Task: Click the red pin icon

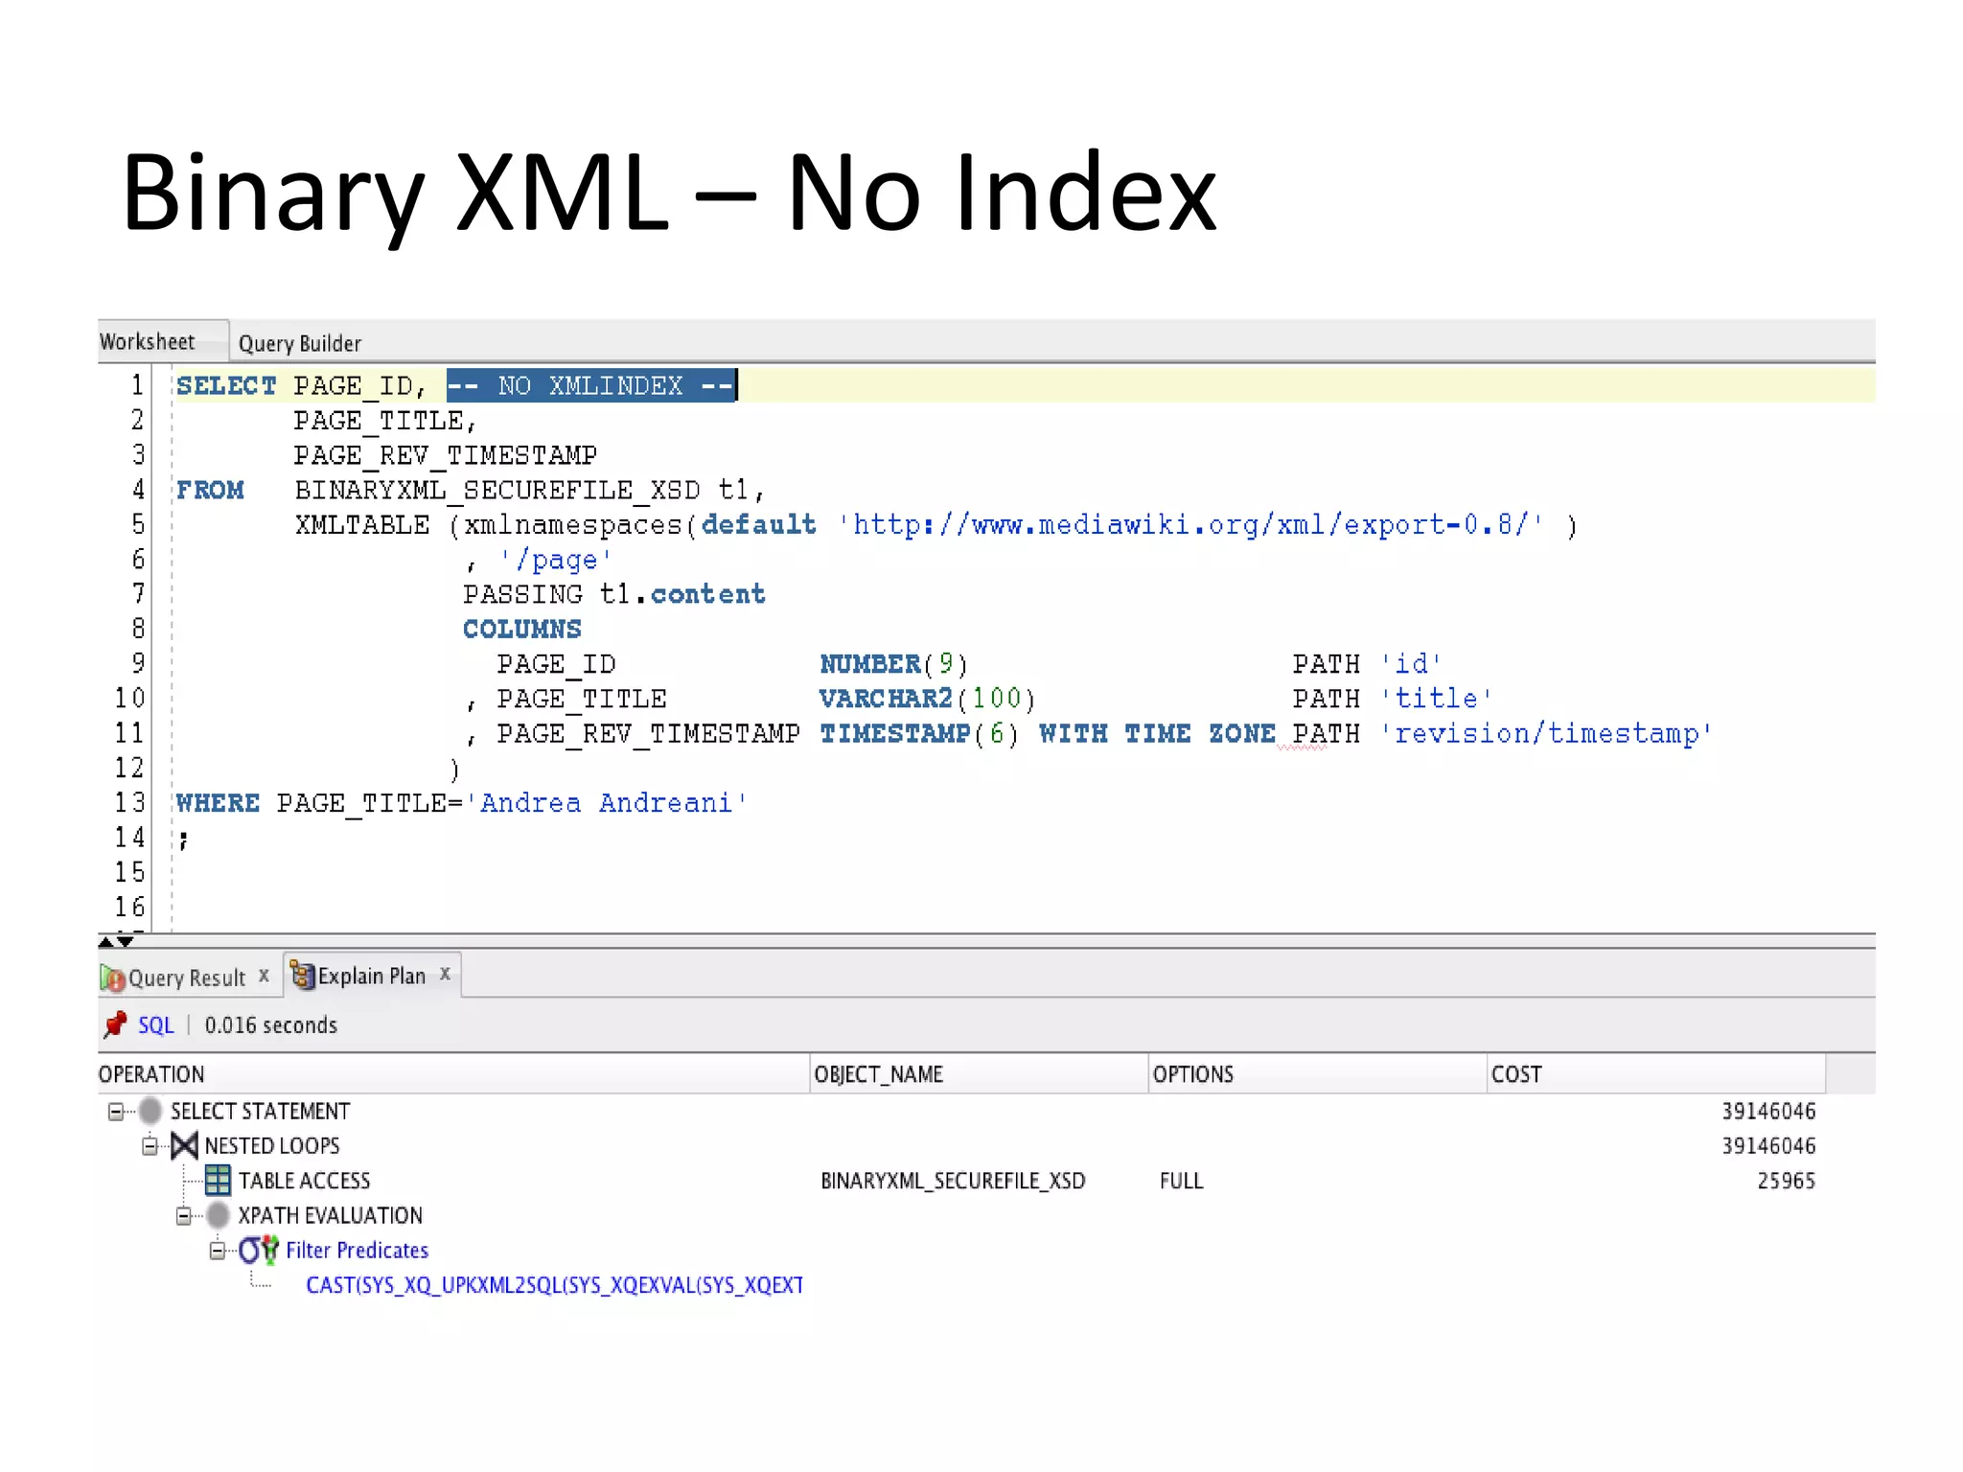Action: pyautogui.click(x=115, y=1024)
